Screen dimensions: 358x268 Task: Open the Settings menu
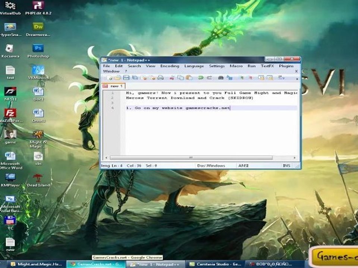pos(217,66)
